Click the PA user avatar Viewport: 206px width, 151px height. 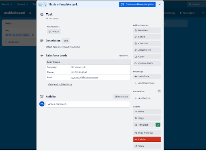[42, 104]
